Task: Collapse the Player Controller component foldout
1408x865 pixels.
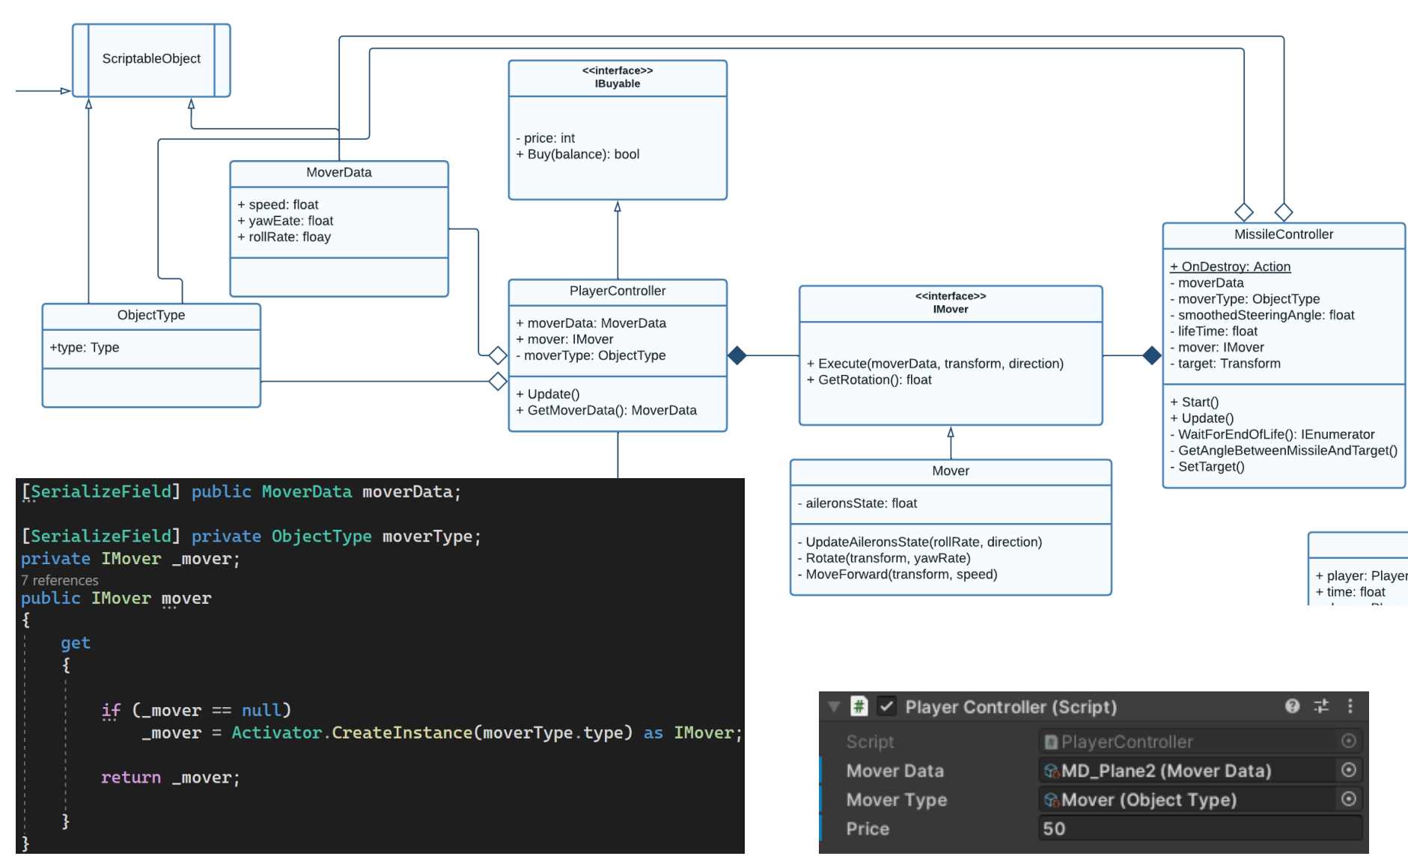Action: (834, 706)
